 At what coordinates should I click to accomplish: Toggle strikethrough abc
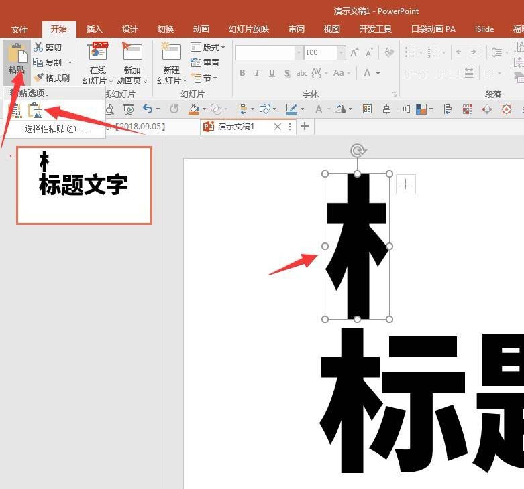302,73
